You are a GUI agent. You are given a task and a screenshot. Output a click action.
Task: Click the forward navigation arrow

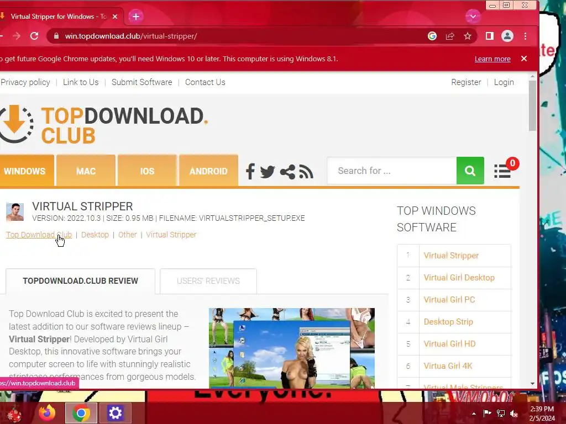tap(17, 36)
